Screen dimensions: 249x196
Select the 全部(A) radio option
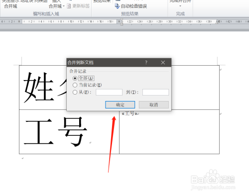coord(75,78)
